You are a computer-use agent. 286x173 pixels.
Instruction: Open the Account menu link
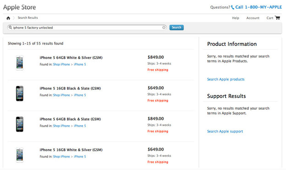point(253,18)
